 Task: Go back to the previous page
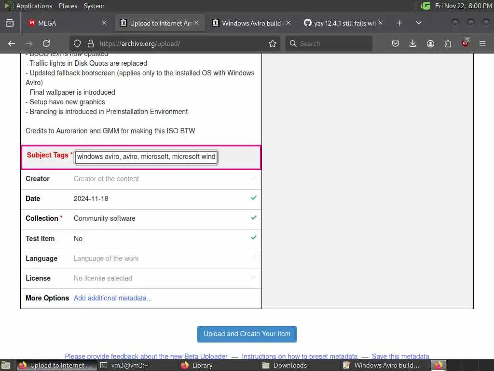coord(12,43)
